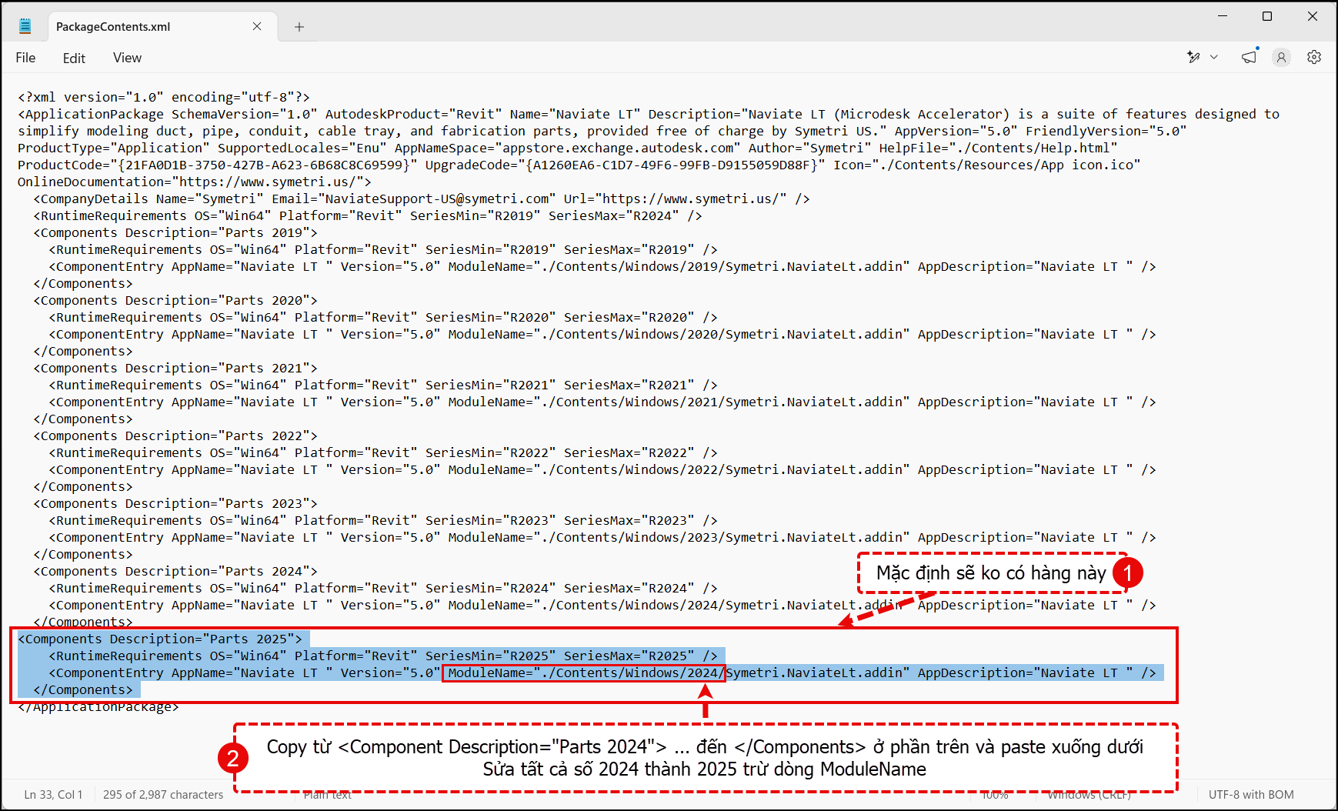The width and height of the screenshot is (1338, 811).
Task: Open the Copilot rewrite tool icon
Action: 1193,57
